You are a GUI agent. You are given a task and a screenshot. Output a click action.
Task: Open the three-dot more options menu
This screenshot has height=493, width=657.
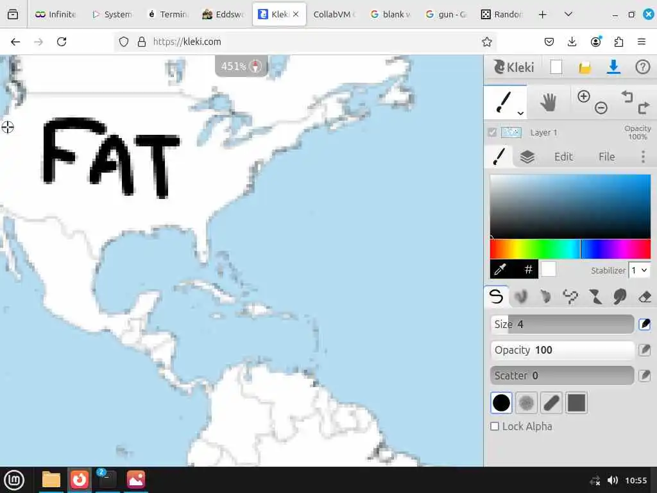point(643,157)
